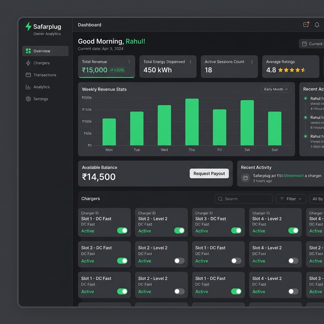Open the Current date range selector

tap(312, 44)
